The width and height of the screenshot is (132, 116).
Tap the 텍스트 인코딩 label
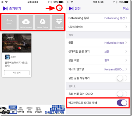[x=76, y=69]
